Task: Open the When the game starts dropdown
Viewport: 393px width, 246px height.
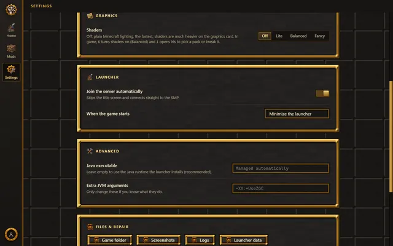Action: point(297,114)
